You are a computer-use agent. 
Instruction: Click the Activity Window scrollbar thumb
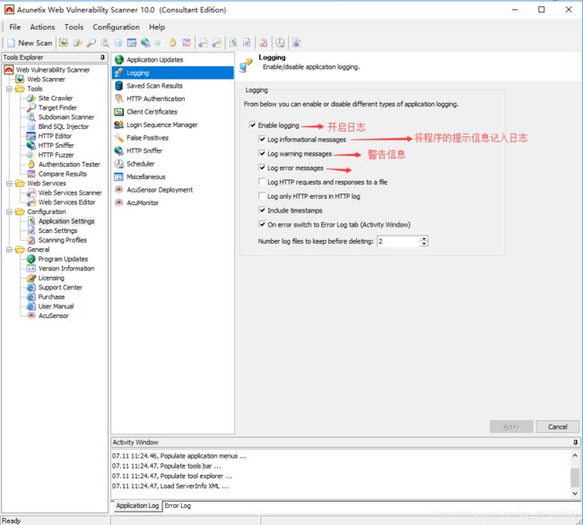(x=575, y=478)
